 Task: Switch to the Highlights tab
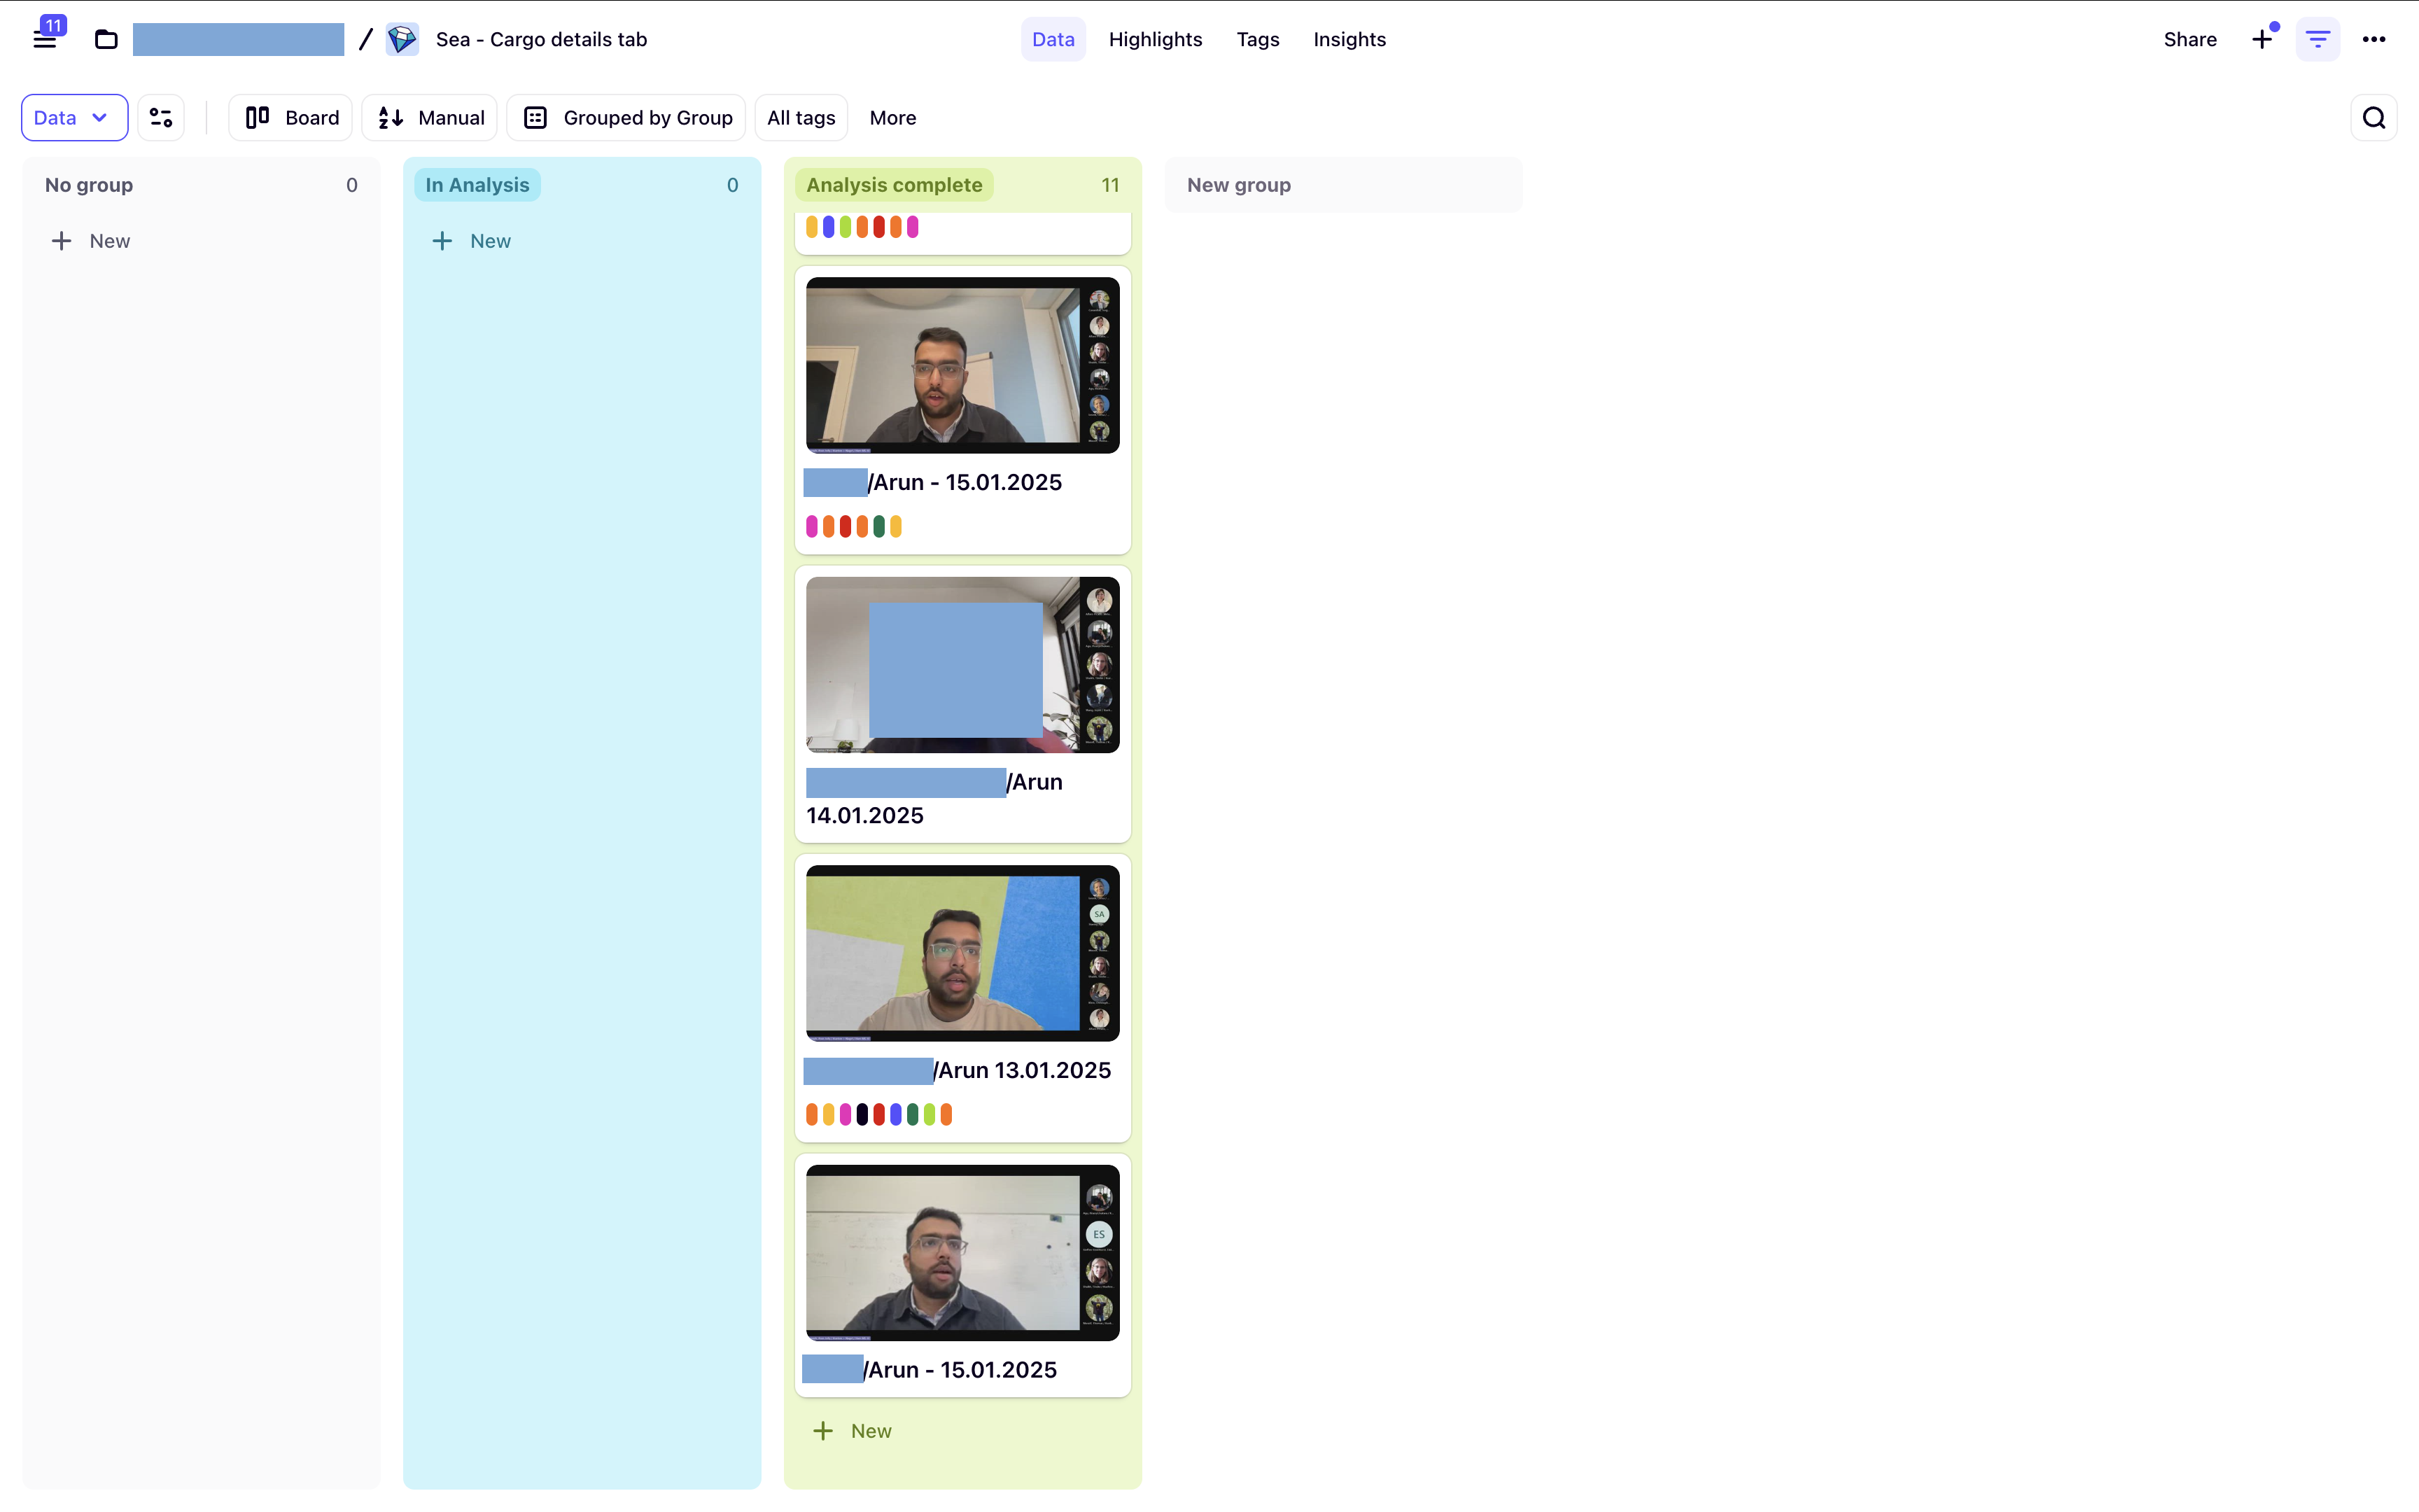1156,40
